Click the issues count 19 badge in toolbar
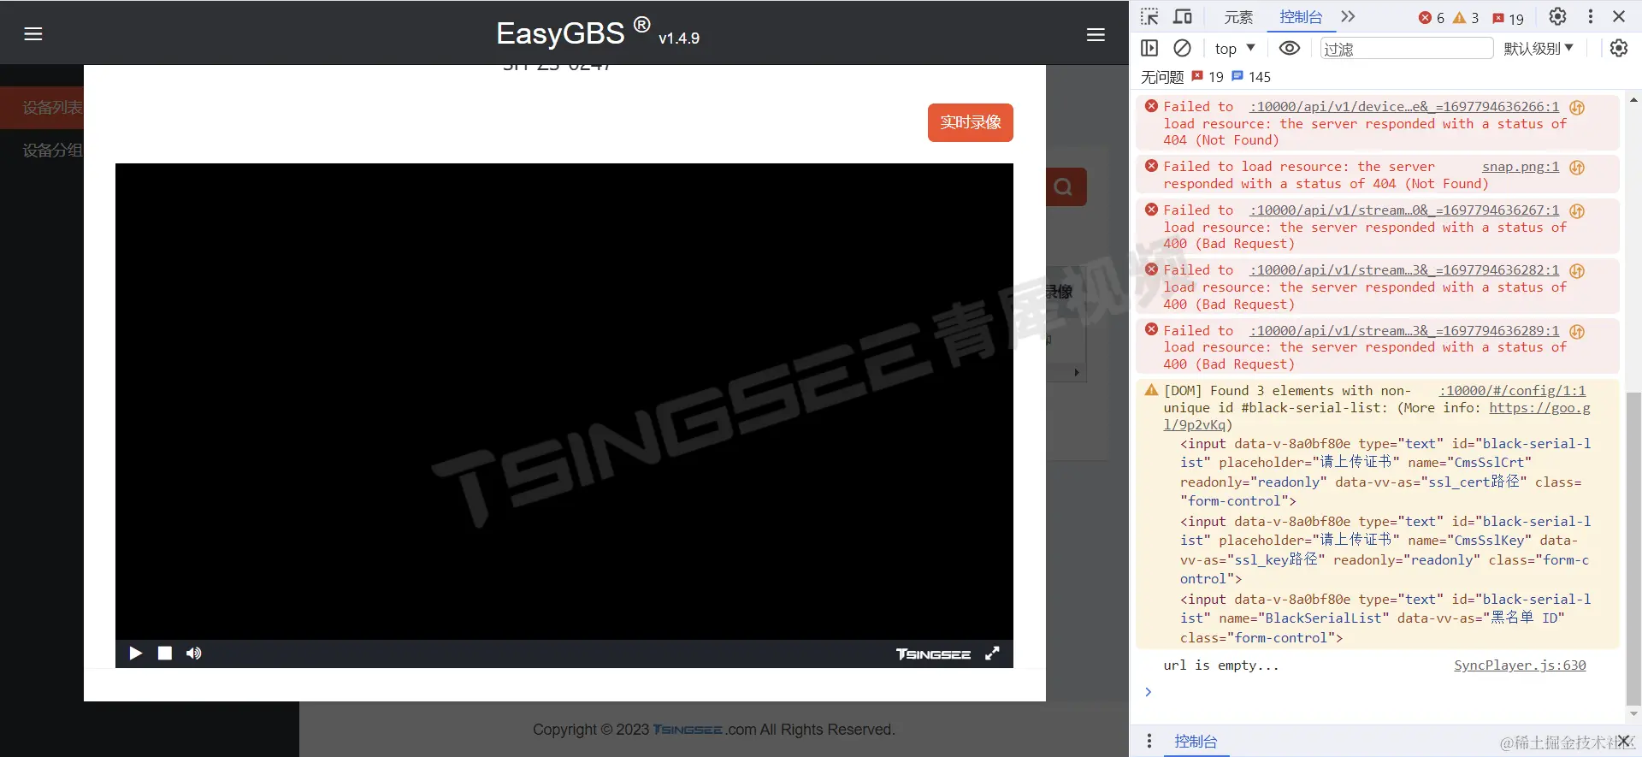The width and height of the screenshot is (1642, 757). tap(1509, 18)
